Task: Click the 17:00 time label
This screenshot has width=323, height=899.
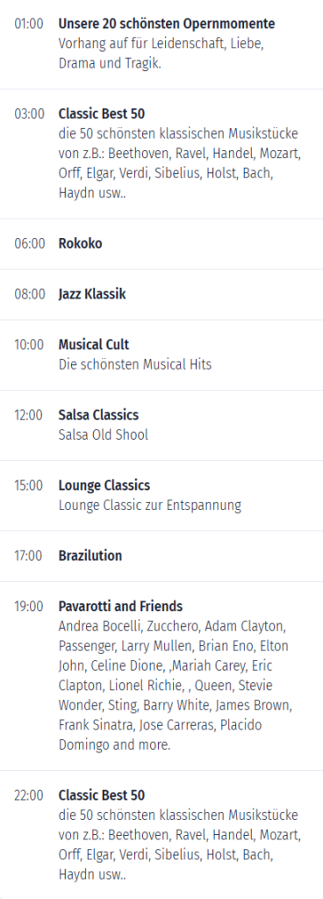Action: 29,556
